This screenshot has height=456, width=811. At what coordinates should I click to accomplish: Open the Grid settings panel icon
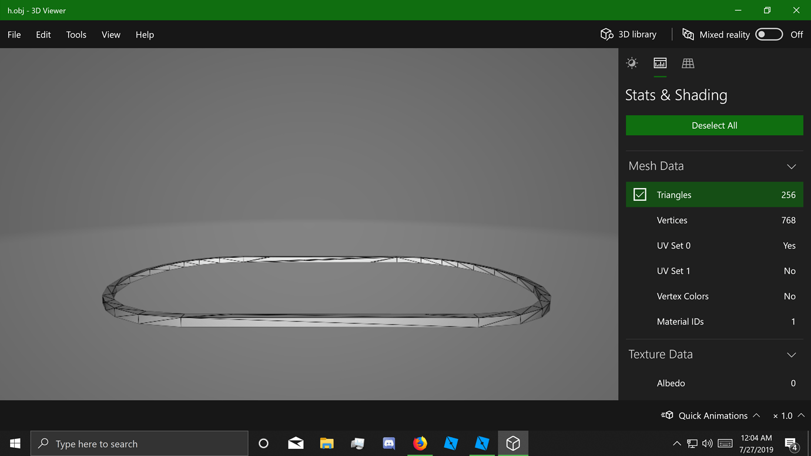[688, 63]
